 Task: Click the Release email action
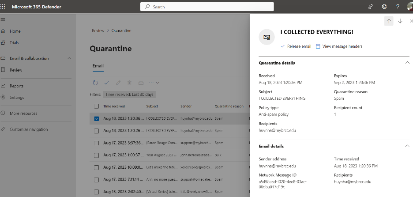click(296, 46)
